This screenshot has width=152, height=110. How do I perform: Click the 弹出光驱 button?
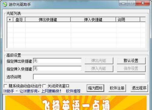click(99, 61)
